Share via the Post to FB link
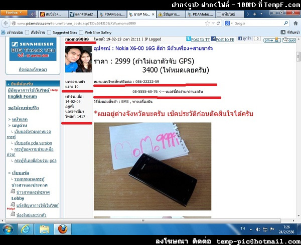 (225, 39)
